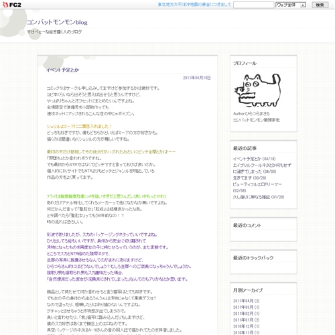Open the 2010年11月 (1) archive

247,332
